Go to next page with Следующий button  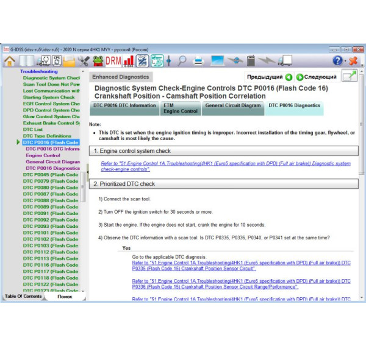pyautogui.click(x=317, y=77)
